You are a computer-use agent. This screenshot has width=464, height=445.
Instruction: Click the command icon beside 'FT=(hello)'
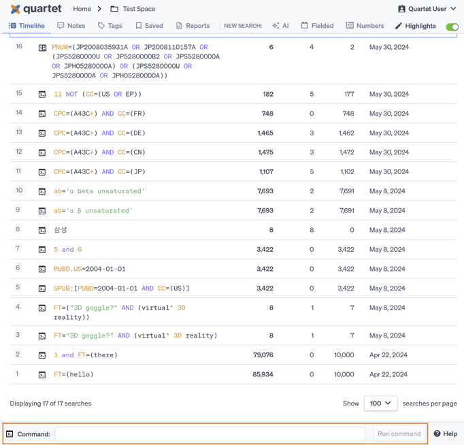coord(42,375)
